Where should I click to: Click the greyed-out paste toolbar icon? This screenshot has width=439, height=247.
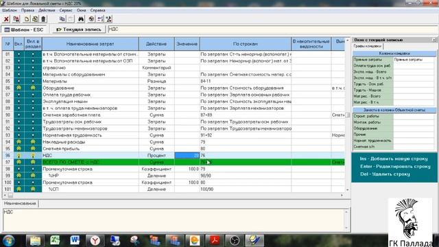pyautogui.click(x=71, y=19)
